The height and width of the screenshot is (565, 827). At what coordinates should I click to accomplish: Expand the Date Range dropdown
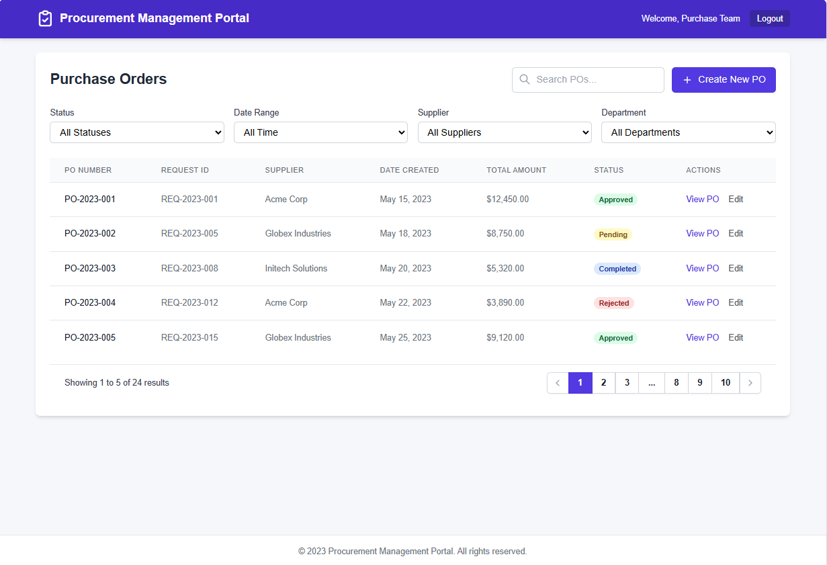tap(320, 132)
